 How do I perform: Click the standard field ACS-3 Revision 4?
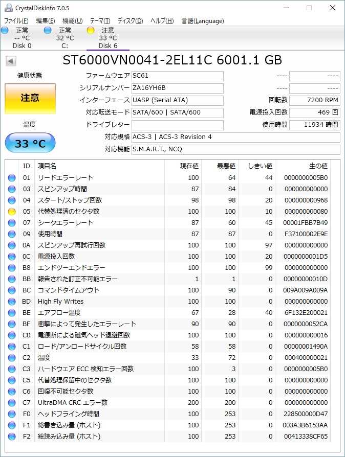click(236, 138)
